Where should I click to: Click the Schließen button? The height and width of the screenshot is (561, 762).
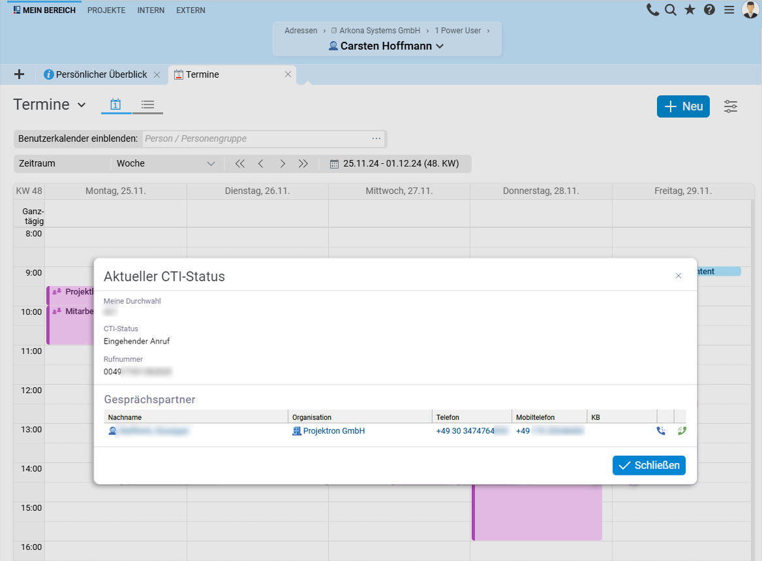click(x=648, y=465)
